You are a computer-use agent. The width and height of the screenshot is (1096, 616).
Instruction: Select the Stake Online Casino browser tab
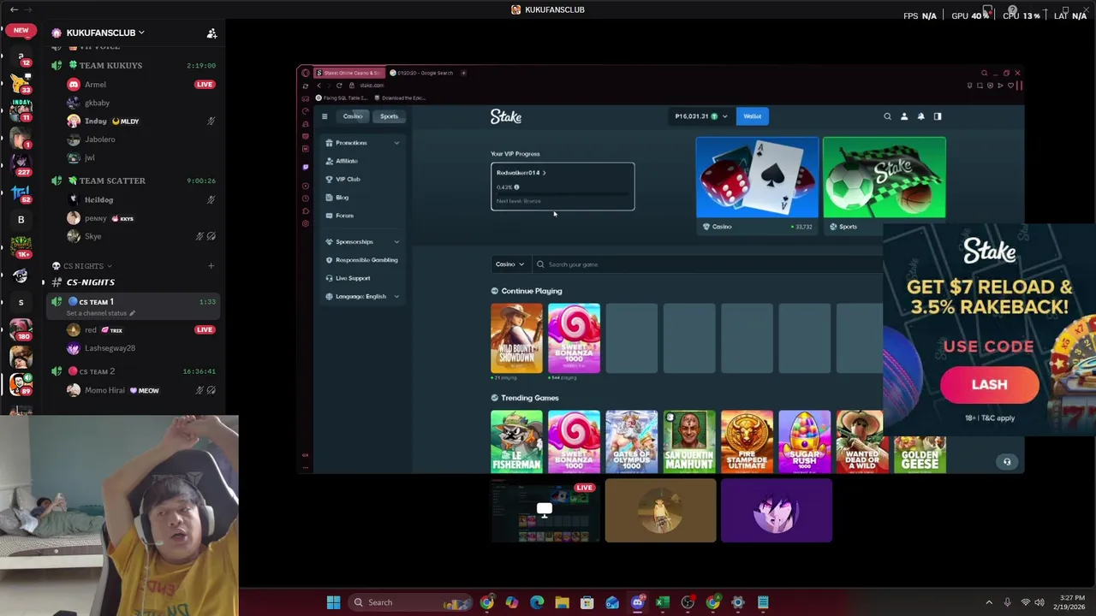[x=349, y=73]
